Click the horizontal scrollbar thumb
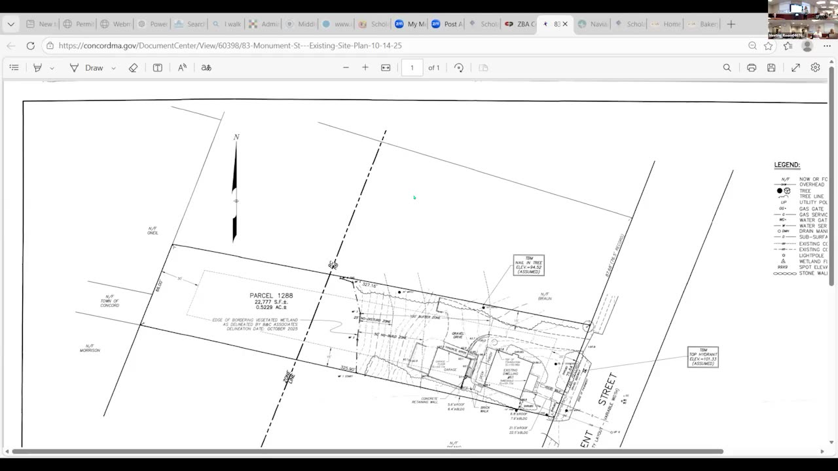Image resolution: width=838 pixels, height=471 pixels. coord(367,451)
